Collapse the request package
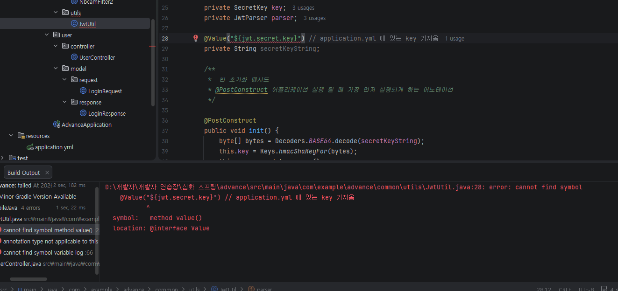This screenshot has height=291, width=618. pyautogui.click(x=64, y=80)
